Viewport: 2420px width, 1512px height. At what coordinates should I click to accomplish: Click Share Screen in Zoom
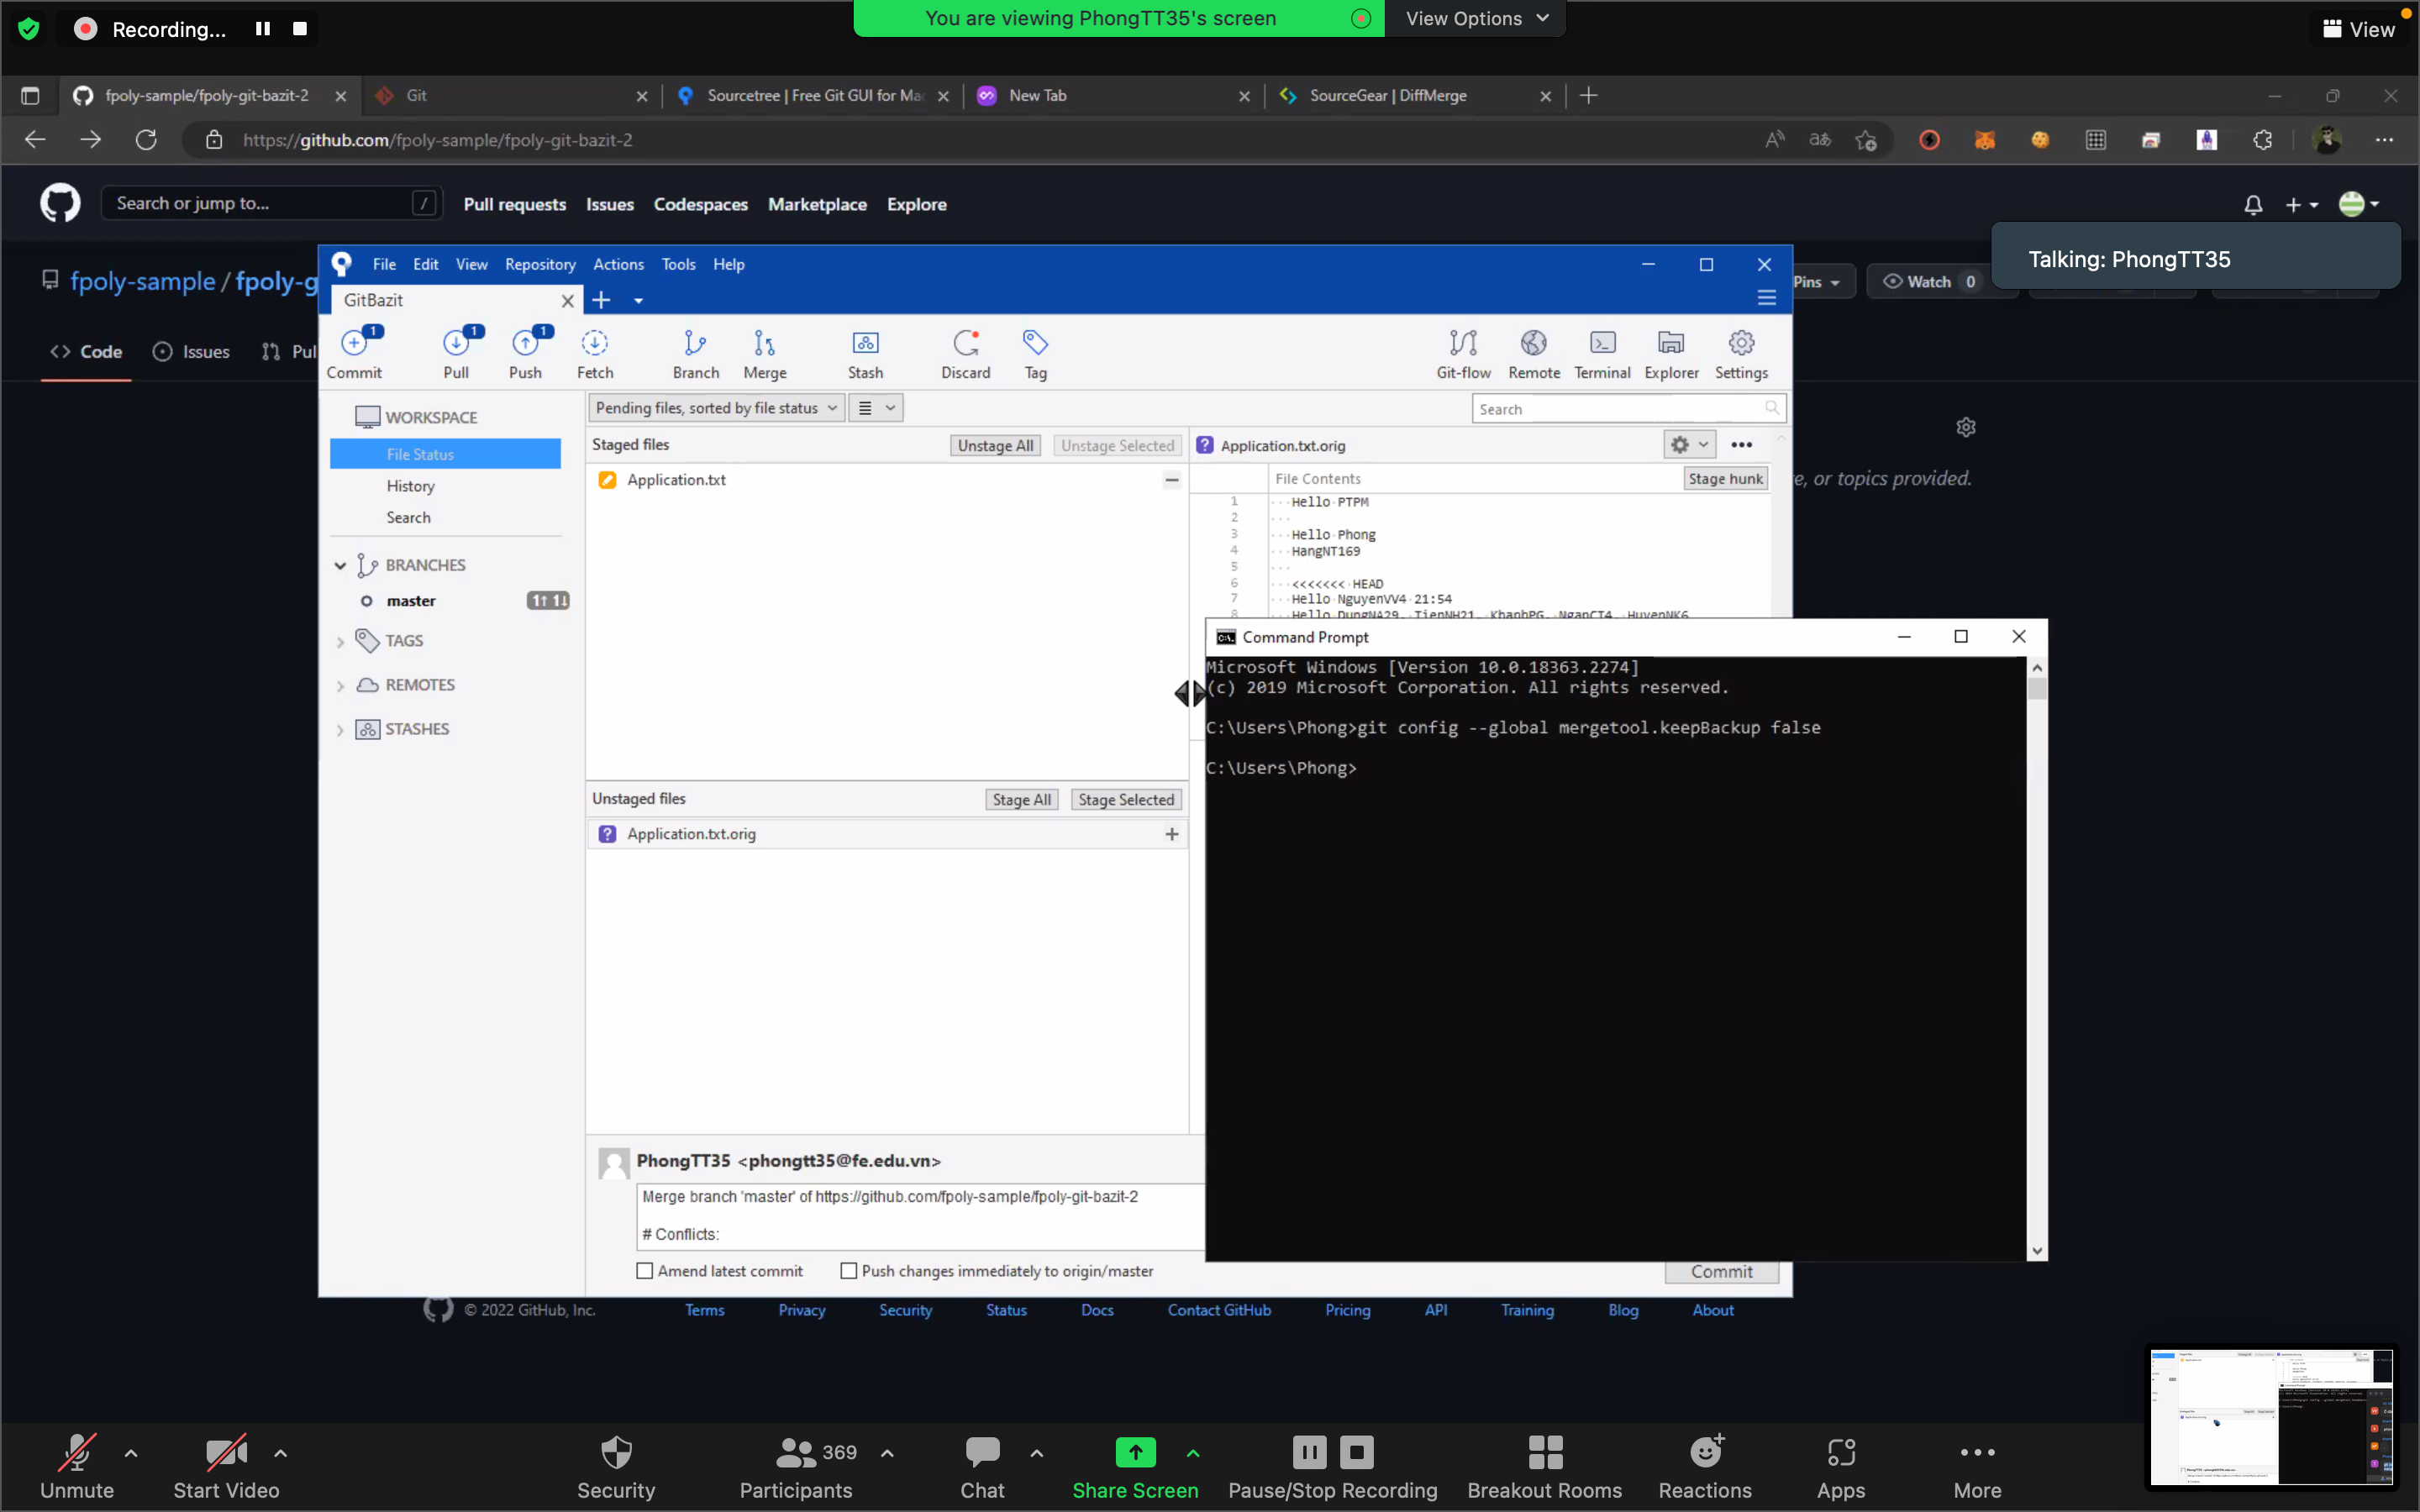pyautogui.click(x=1135, y=1467)
